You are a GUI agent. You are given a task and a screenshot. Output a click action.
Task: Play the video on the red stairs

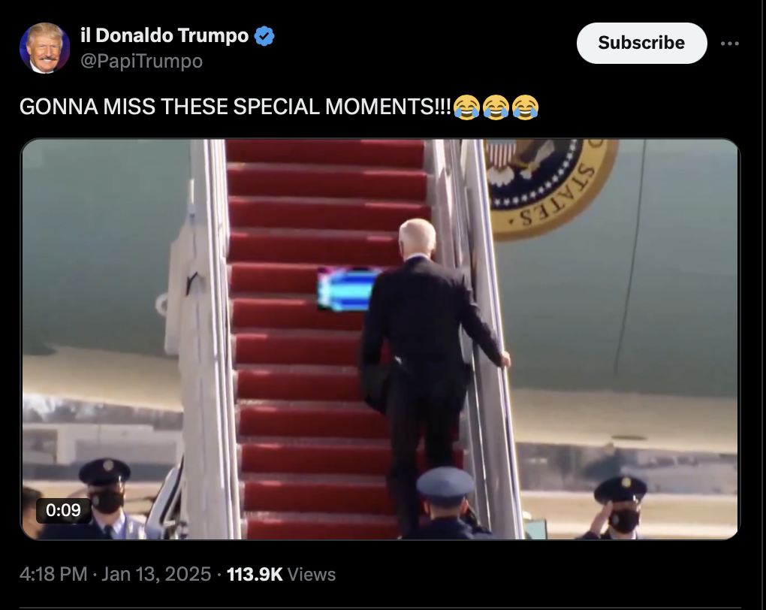tap(380, 340)
